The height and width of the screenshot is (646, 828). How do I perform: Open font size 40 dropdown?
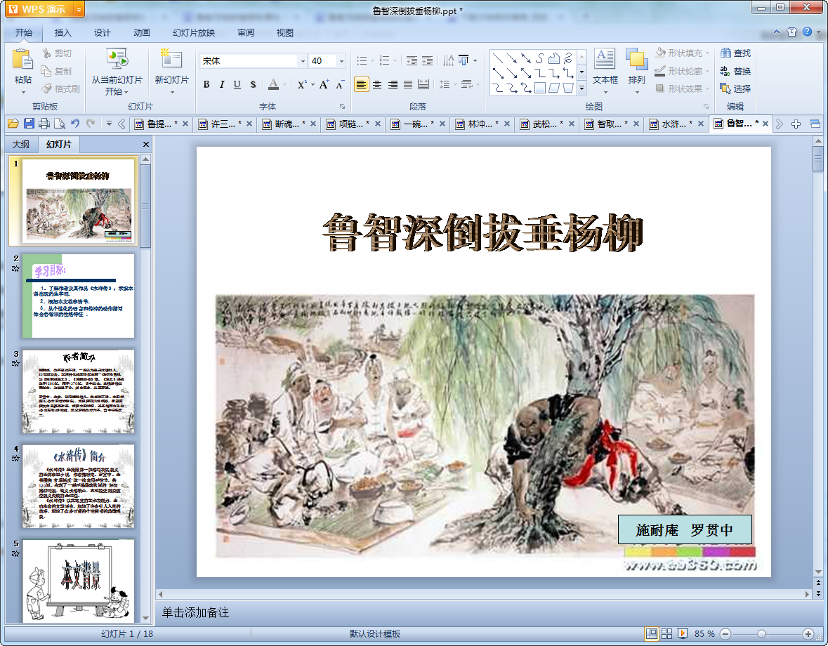click(341, 60)
